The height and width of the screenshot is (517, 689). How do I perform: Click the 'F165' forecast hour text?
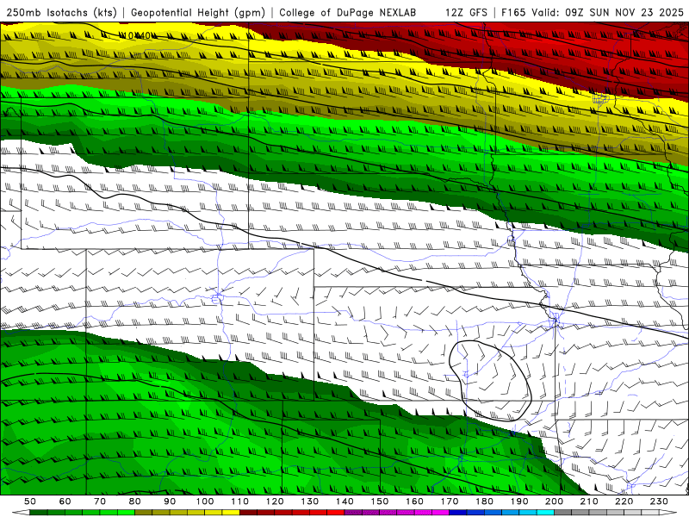click(x=513, y=12)
